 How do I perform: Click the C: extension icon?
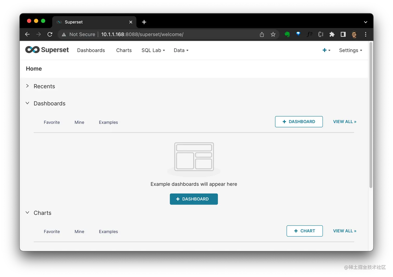(321, 34)
